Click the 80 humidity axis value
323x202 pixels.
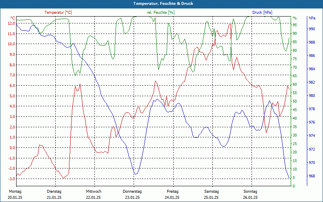coord(295,50)
